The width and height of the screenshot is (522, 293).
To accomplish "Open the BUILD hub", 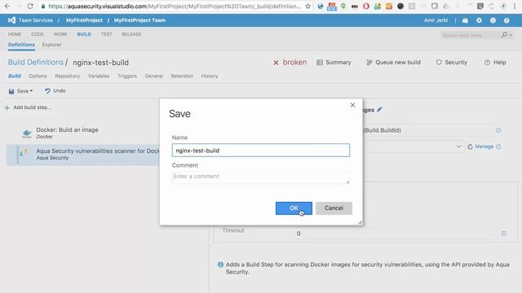I will 84,34.
